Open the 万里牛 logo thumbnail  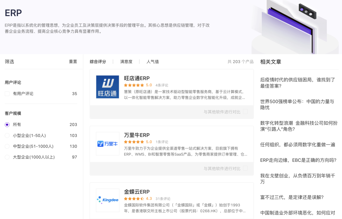[108, 144]
